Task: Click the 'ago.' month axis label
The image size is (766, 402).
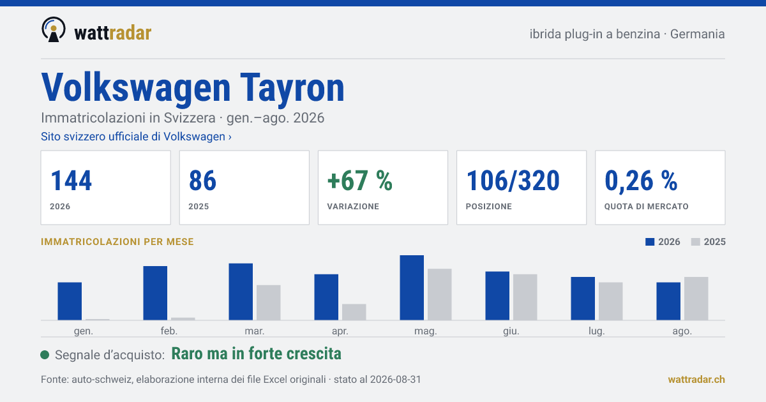Action: point(682,331)
